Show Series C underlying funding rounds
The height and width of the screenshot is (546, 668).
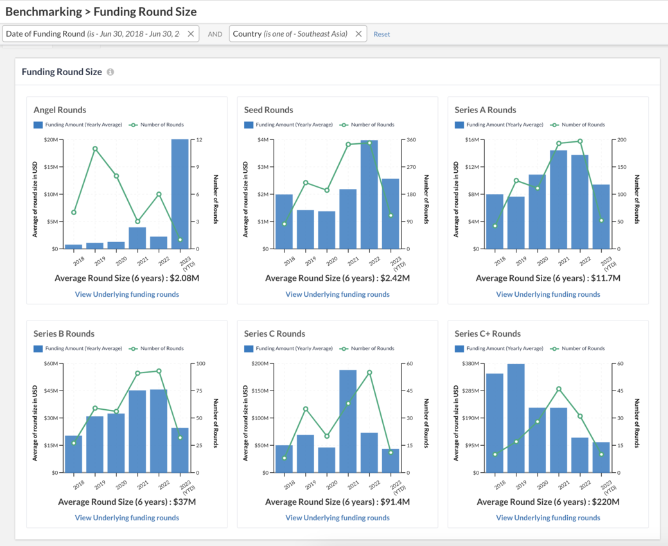pyautogui.click(x=337, y=518)
